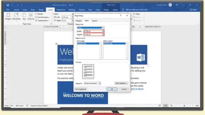Screen dimensions: 205x115
Task: Click the Tell me lightbulb icon
Action: coord(123,10)
